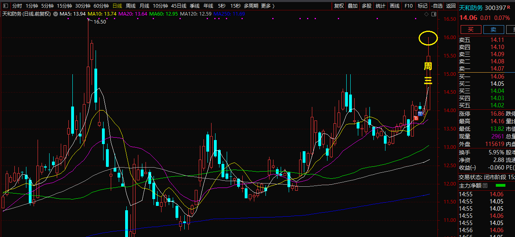Click the 买三 price 14.04

click(497, 91)
